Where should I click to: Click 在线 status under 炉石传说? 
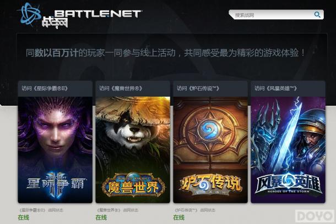[x=178, y=217]
